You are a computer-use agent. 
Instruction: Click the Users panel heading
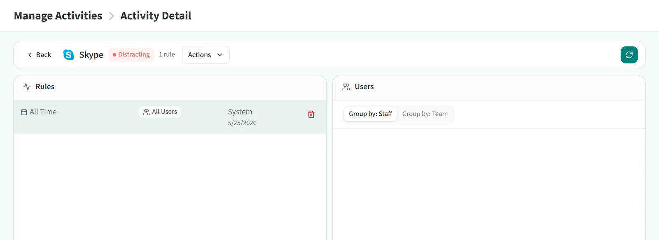(x=364, y=86)
